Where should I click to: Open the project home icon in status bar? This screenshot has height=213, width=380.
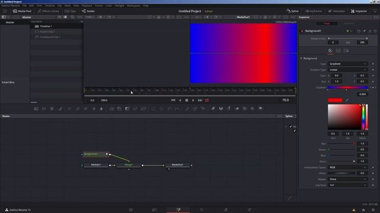pos(363,210)
